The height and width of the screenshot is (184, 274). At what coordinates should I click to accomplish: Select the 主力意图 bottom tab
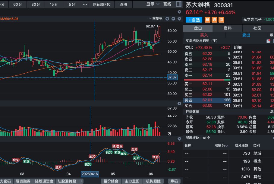[132, 181]
